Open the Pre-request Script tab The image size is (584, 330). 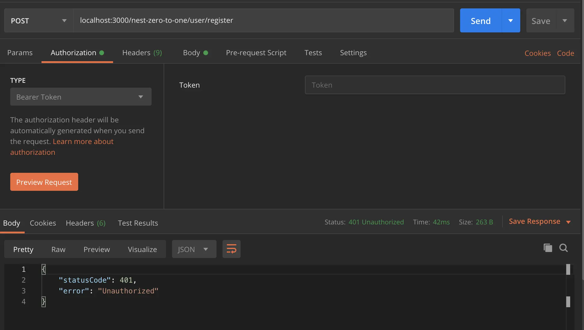point(256,53)
